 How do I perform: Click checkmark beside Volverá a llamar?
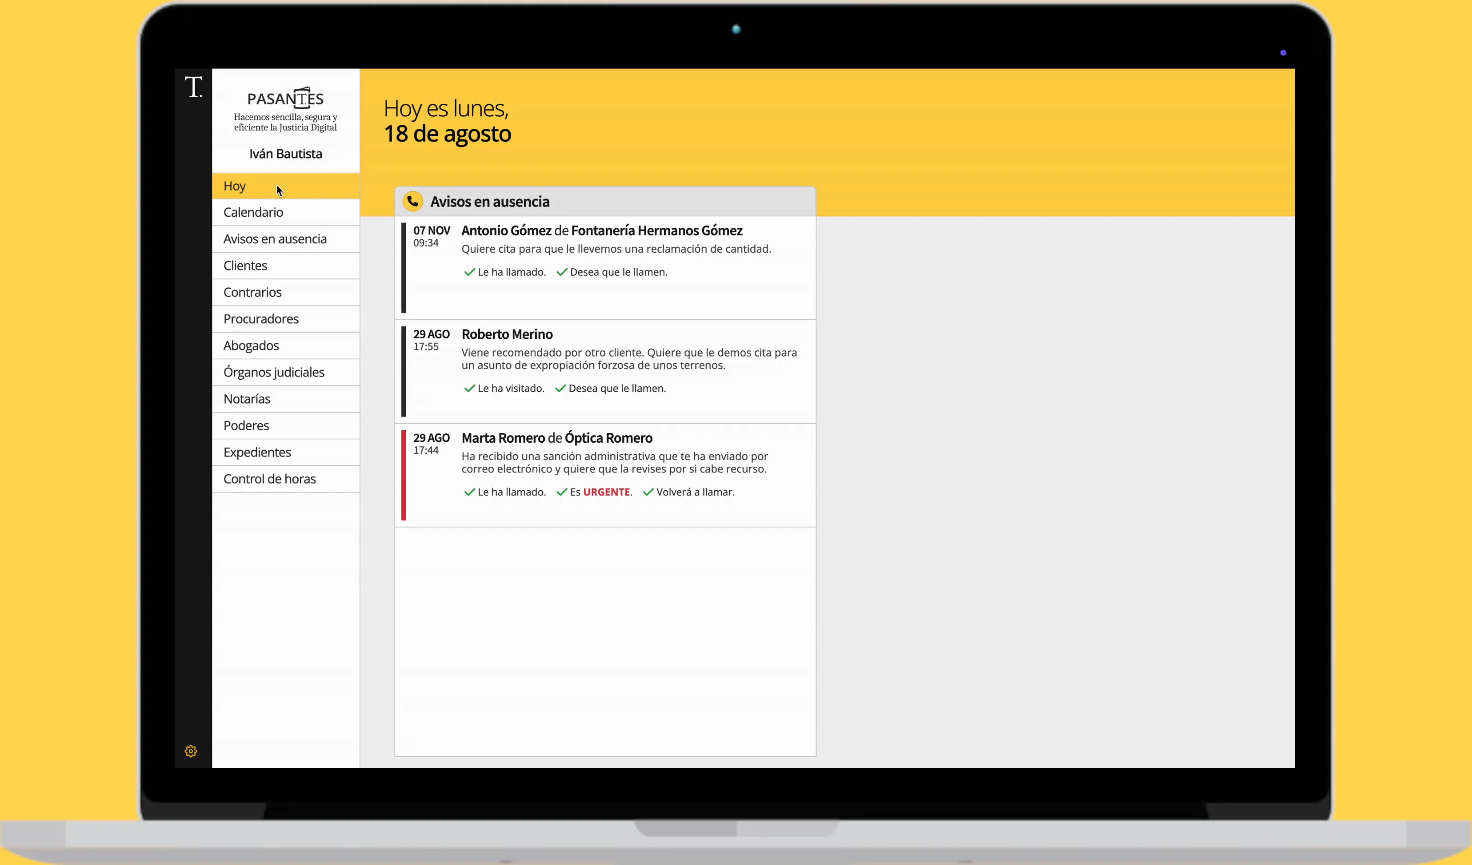[648, 492]
